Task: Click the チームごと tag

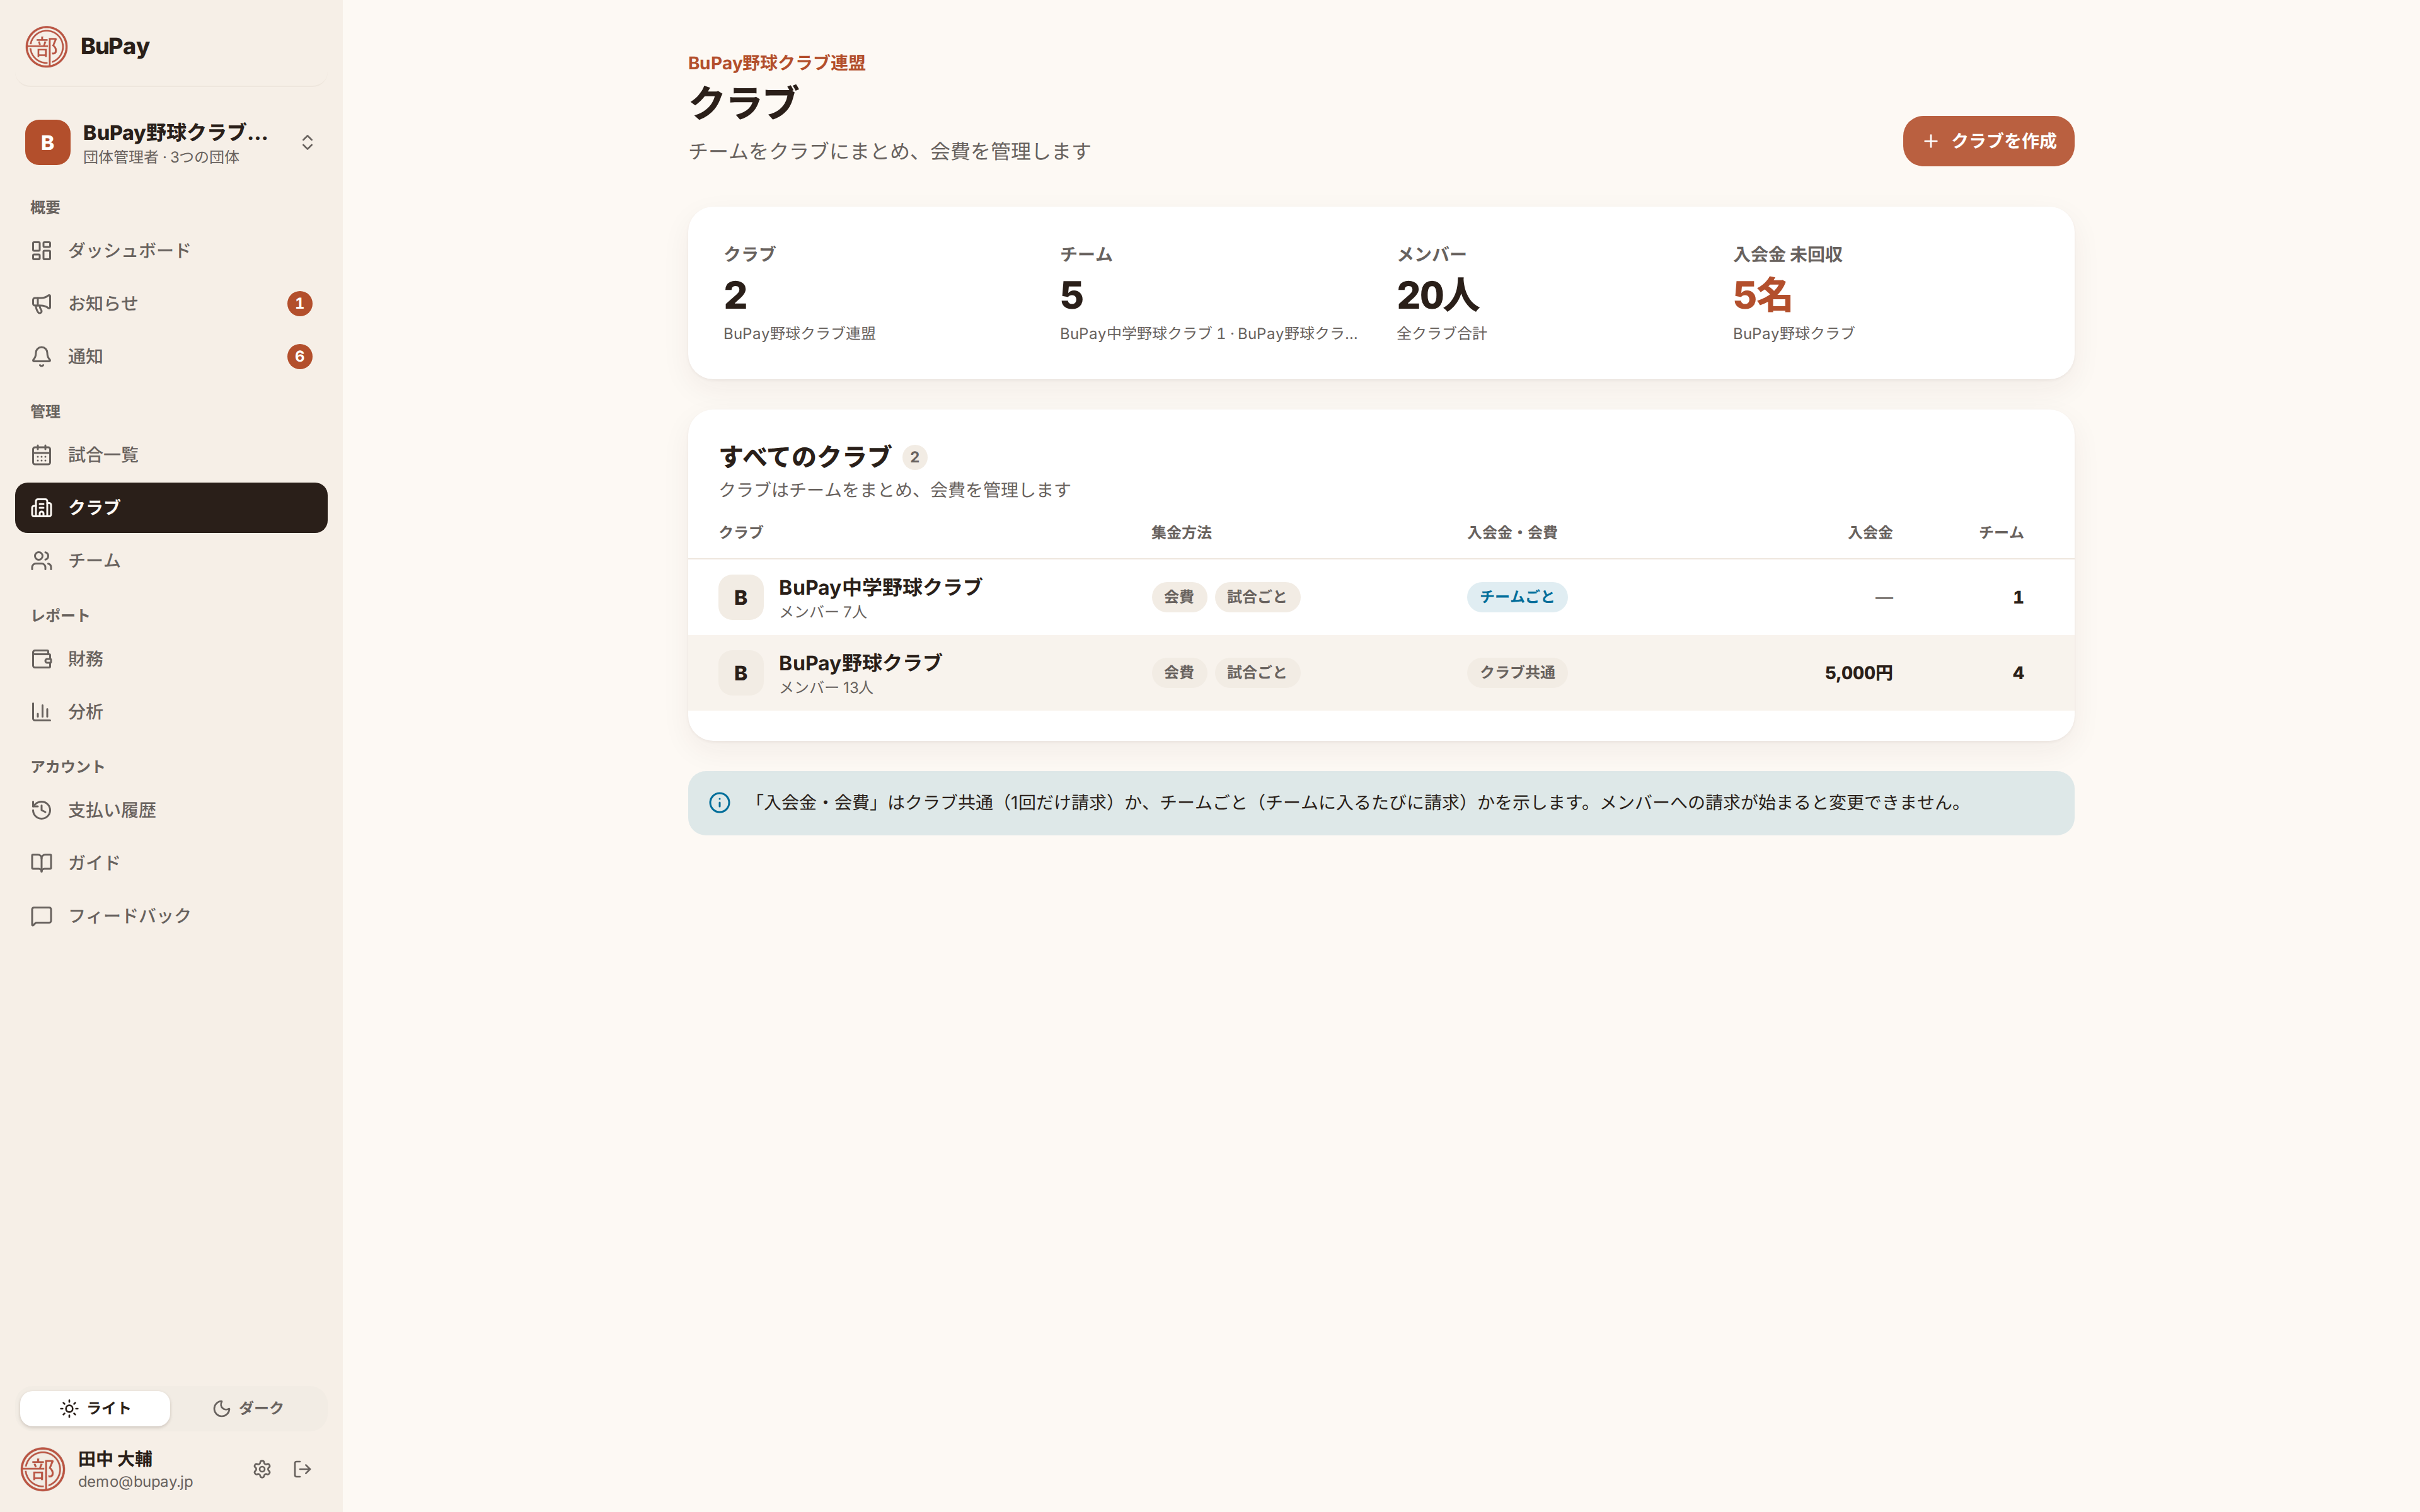Action: (x=1517, y=597)
